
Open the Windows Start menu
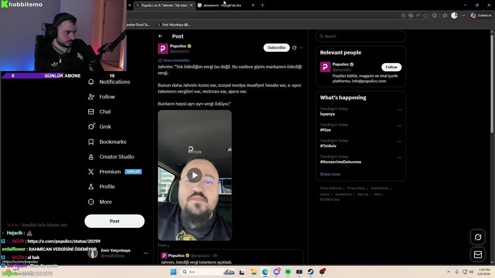pyautogui.click(x=173, y=272)
